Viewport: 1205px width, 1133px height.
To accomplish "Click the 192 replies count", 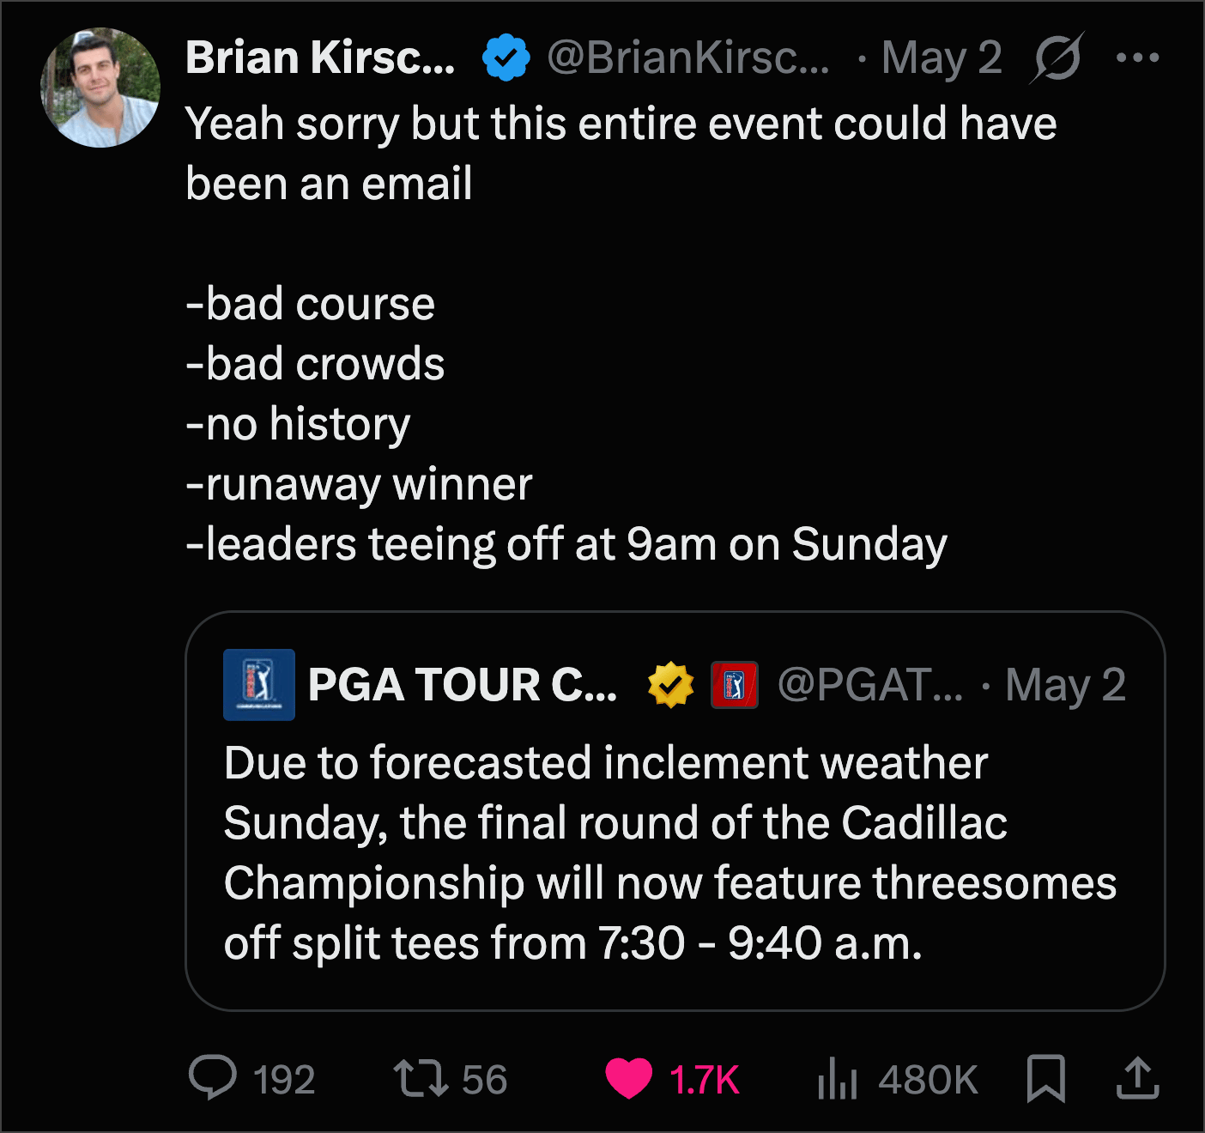I will tap(284, 1079).
